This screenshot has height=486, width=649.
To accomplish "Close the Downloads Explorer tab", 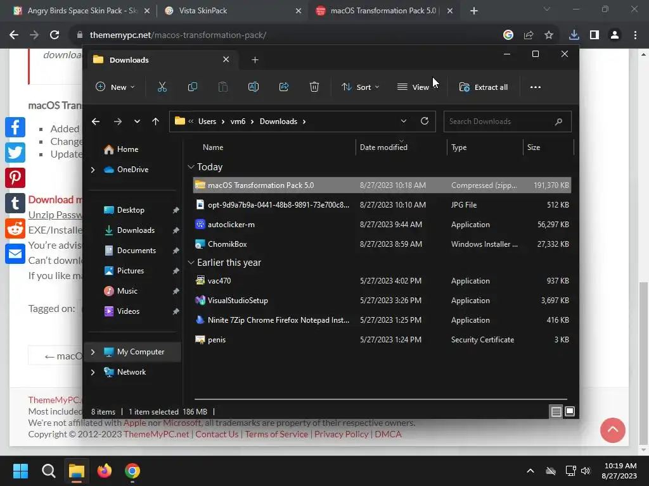I will pos(226,59).
